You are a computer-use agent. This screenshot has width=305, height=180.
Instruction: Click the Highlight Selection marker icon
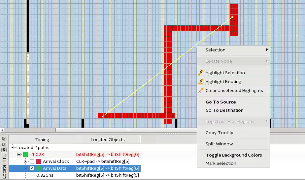(201, 73)
